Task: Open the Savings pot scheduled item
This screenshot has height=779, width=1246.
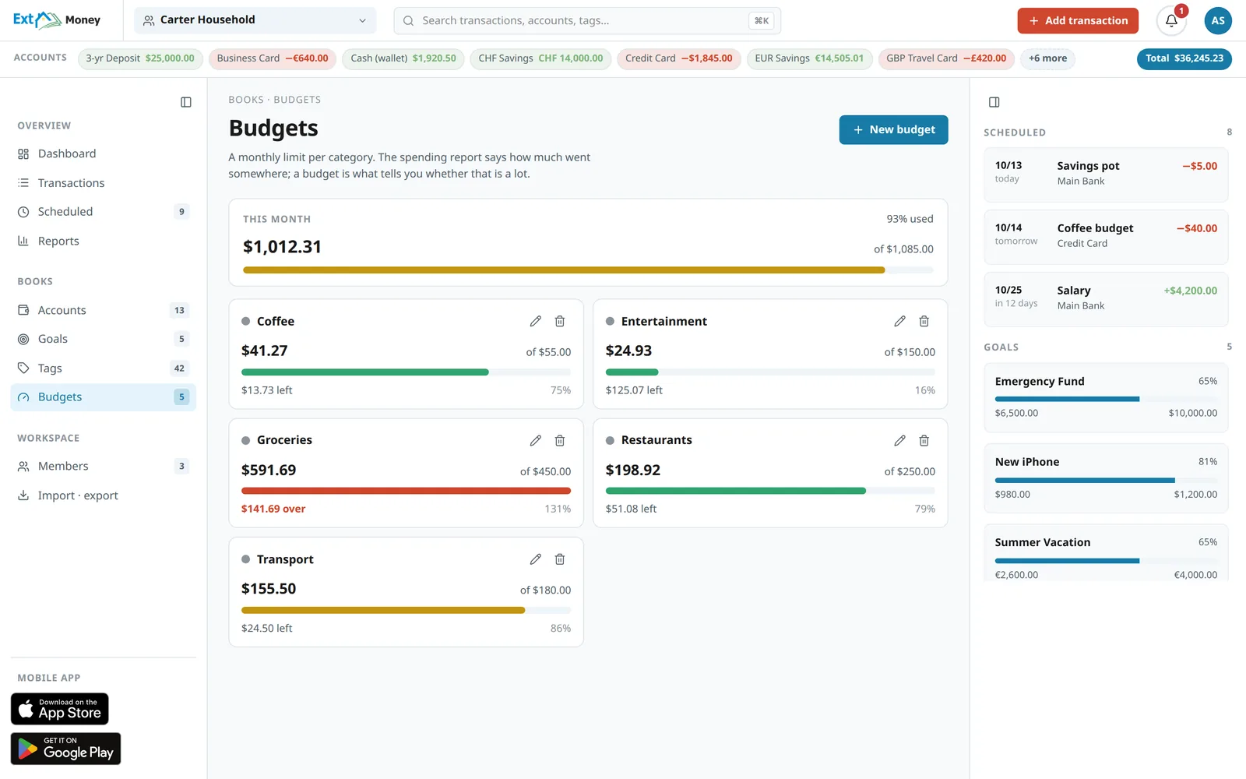Action: [1106, 174]
